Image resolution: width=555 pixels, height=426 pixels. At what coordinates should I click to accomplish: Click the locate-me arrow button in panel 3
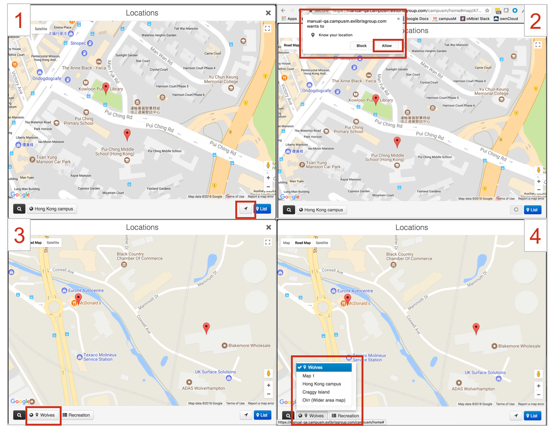(x=246, y=415)
